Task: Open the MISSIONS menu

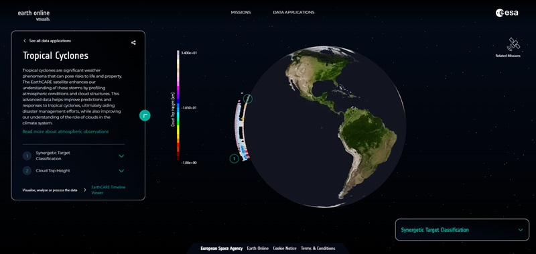Action: point(241,12)
